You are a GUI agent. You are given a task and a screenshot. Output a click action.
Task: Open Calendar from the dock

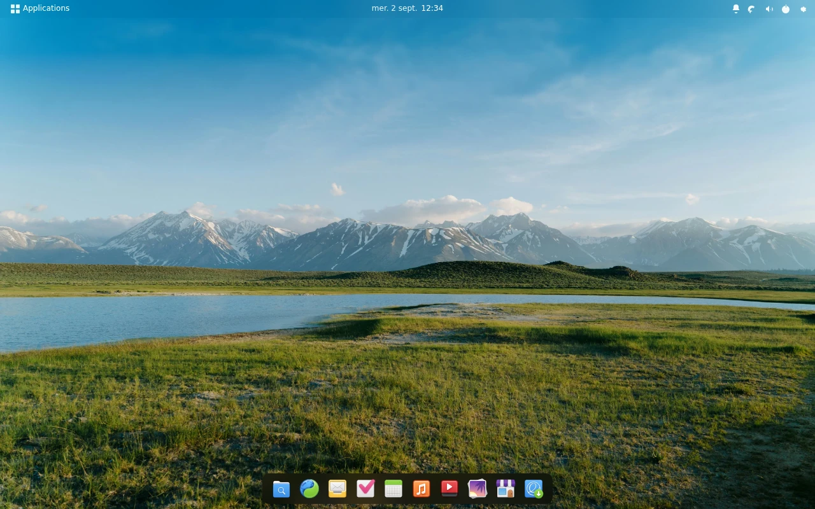(x=393, y=489)
